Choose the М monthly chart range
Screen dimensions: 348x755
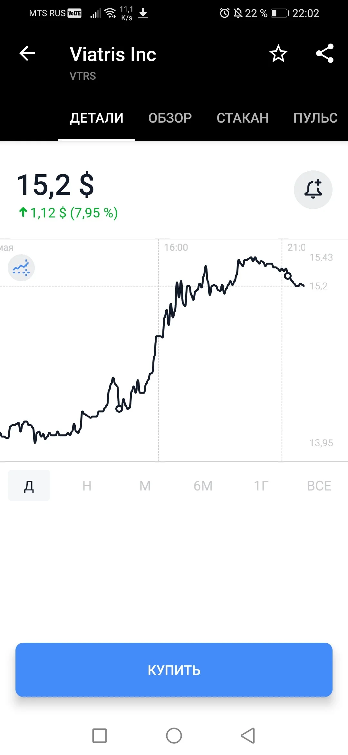coord(145,486)
